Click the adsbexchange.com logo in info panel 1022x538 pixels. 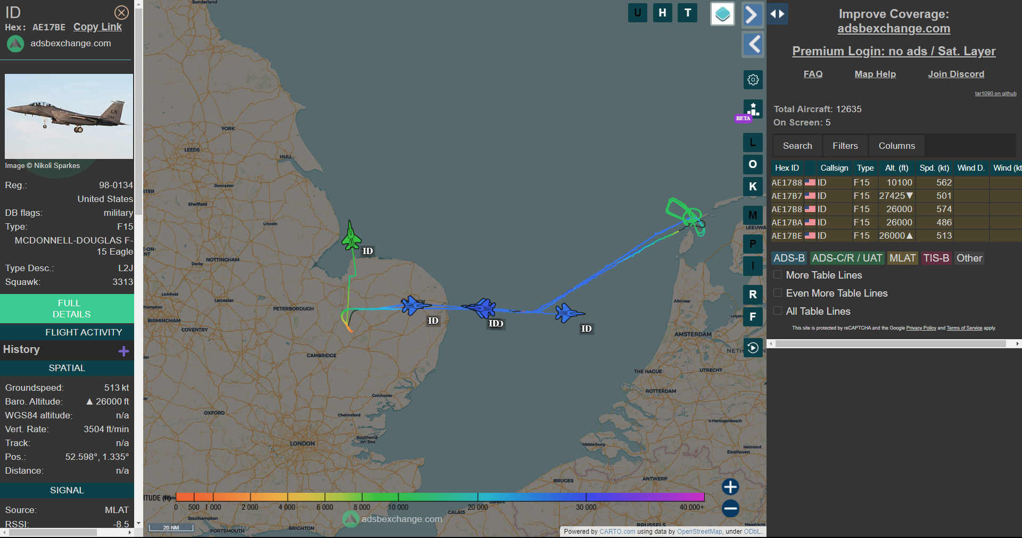click(15, 44)
